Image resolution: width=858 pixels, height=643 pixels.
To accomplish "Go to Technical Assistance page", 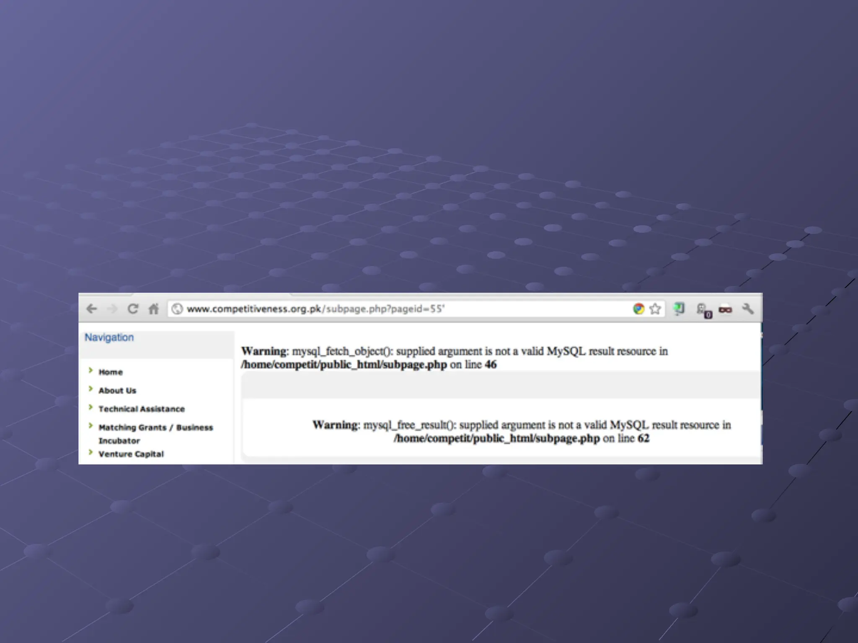I will 142,409.
